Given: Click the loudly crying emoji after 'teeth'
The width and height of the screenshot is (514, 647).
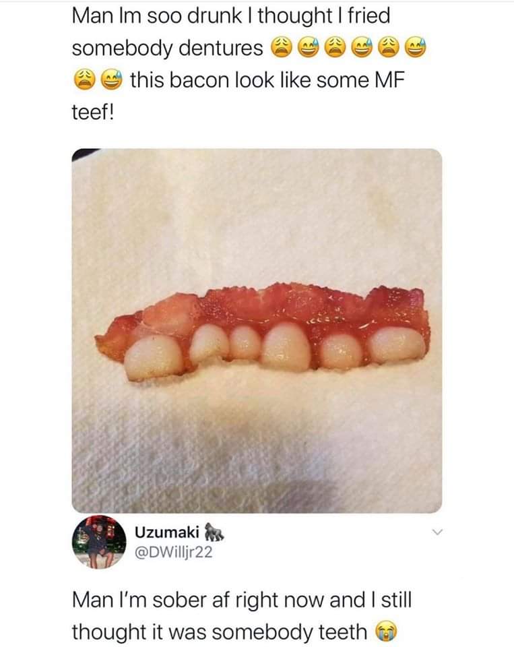Looking at the screenshot, I should 386,632.
